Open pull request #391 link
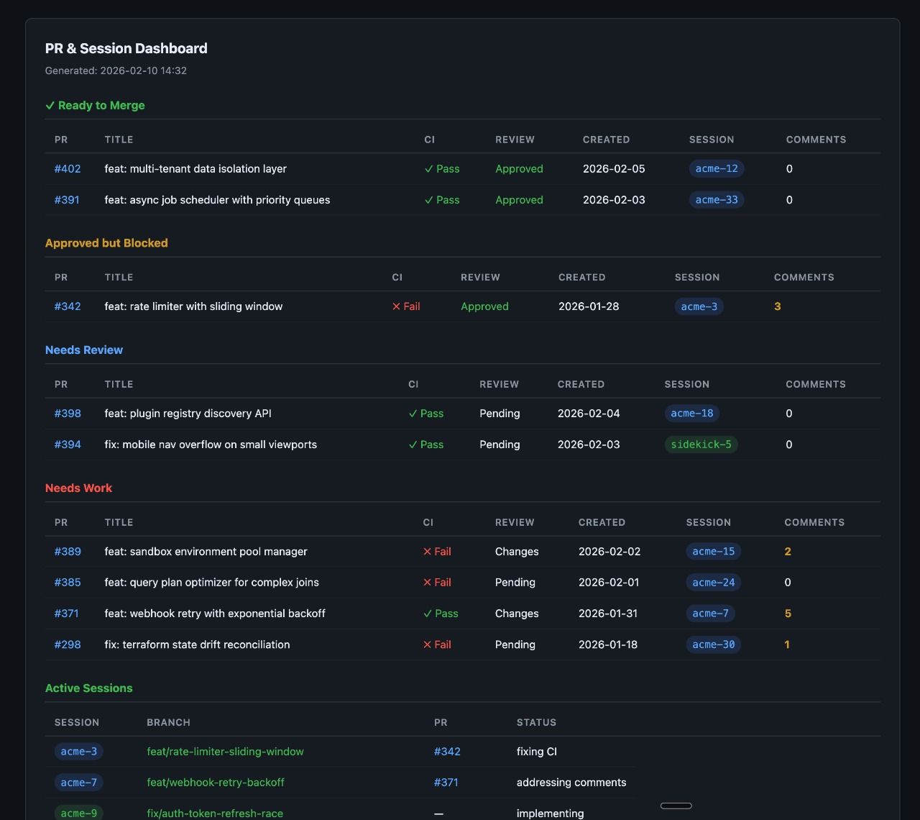This screenshot has width=920, height=820. (67, 200)
